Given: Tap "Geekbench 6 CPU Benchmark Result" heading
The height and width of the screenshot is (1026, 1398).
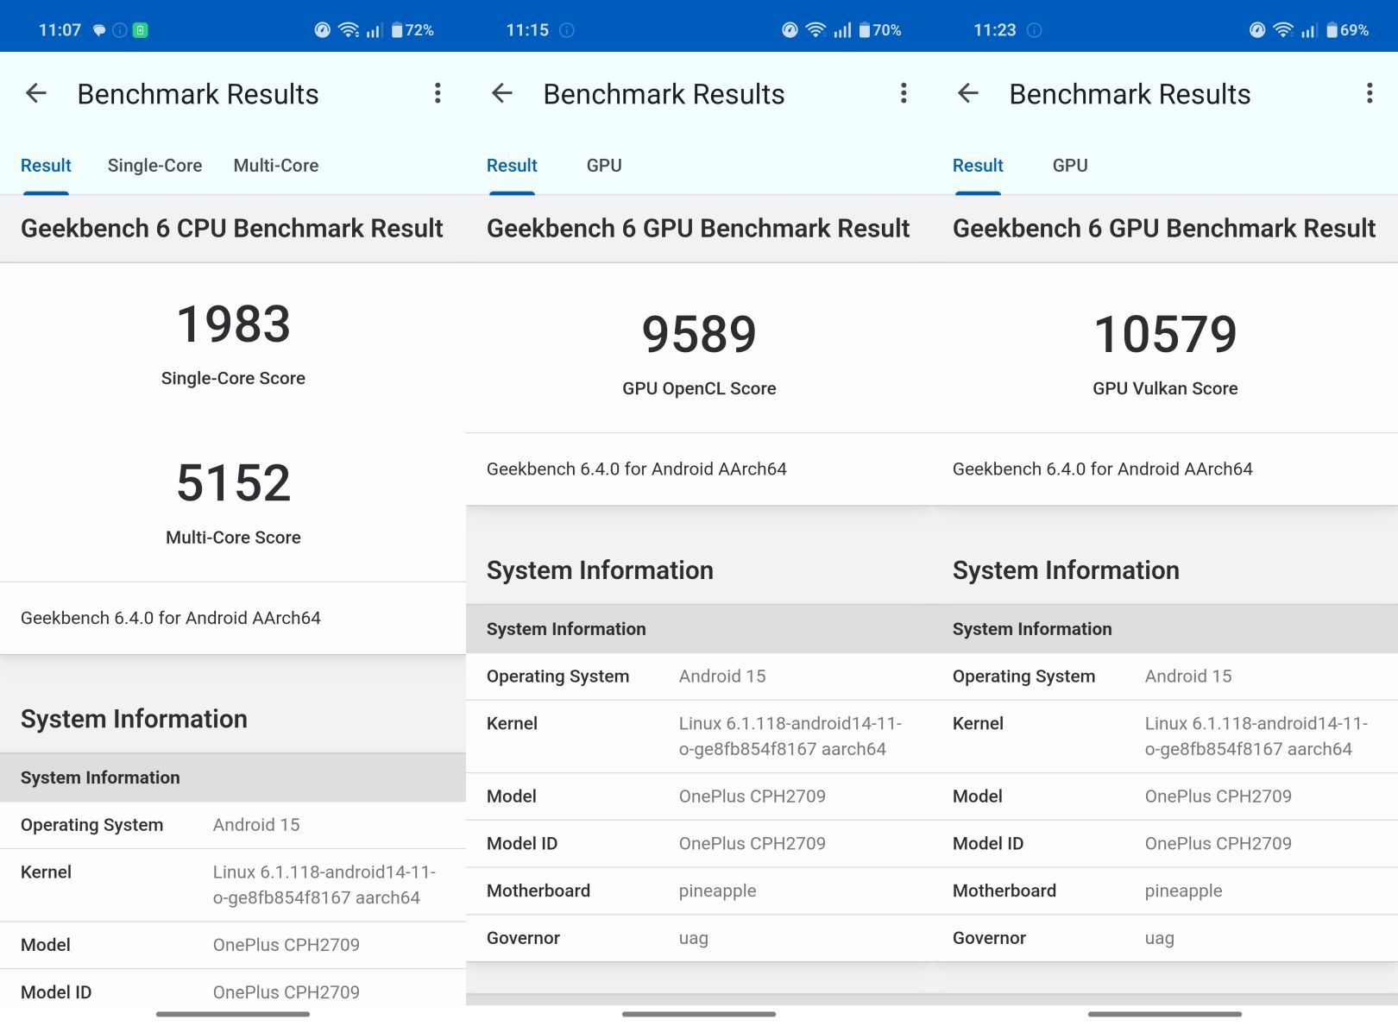Looking at the screenshot, I should click(232, 229).
